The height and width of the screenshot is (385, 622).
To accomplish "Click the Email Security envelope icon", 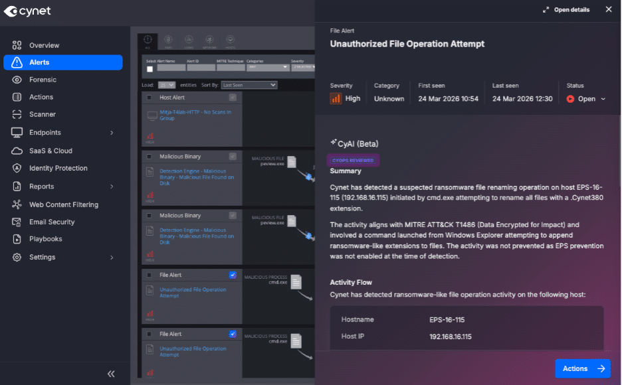I will pos(17,222).
